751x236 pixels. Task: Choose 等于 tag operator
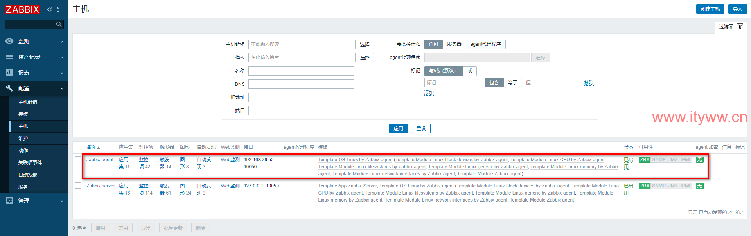point(512,83)
